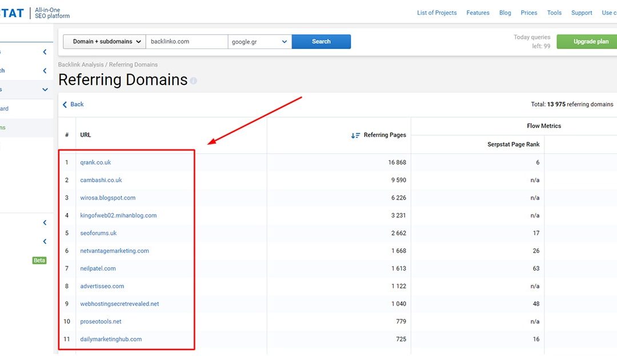Click the page rank value 26
The width and height of the screenshot is (617, 357).
coord(536,251)
